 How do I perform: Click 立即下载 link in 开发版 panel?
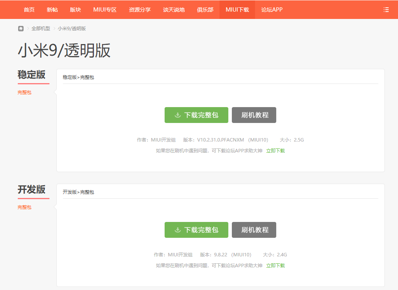276,266
